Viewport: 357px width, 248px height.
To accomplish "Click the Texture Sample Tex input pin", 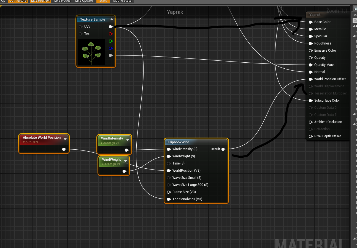I will pos(80,34).
